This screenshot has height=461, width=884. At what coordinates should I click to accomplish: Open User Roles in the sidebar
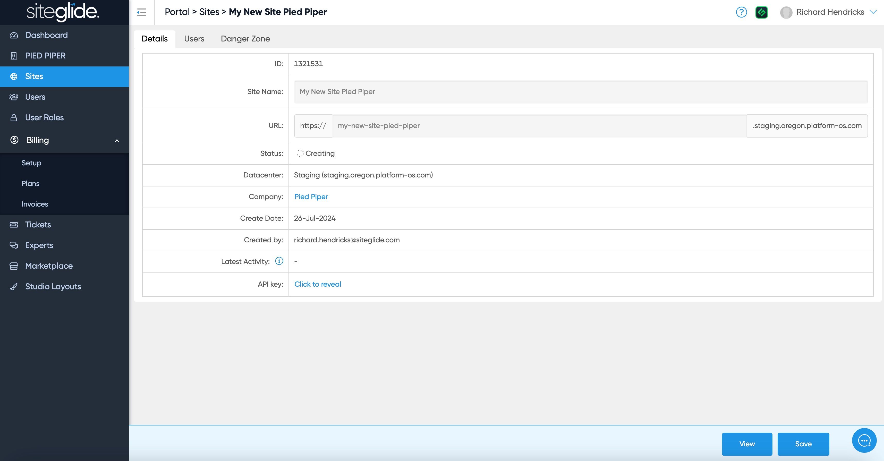coord(64,118)
